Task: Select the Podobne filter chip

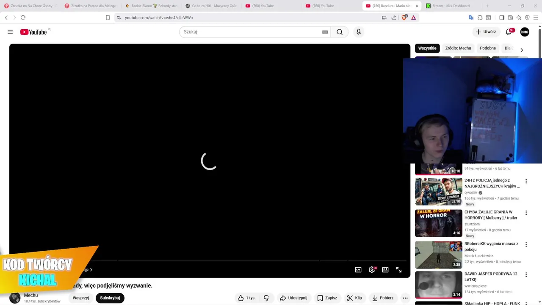Action: [488, 48]
